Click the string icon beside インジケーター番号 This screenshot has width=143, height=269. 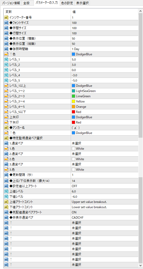(x=6, y=18)
